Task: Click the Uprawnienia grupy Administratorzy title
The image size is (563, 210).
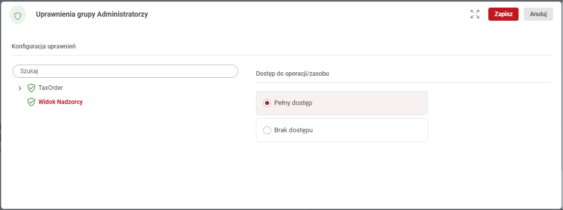Action: click(x=92, y=14)
